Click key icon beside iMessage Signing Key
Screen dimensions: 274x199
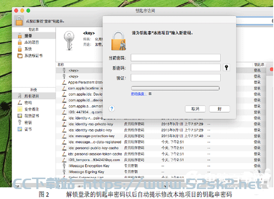[64, 172]
